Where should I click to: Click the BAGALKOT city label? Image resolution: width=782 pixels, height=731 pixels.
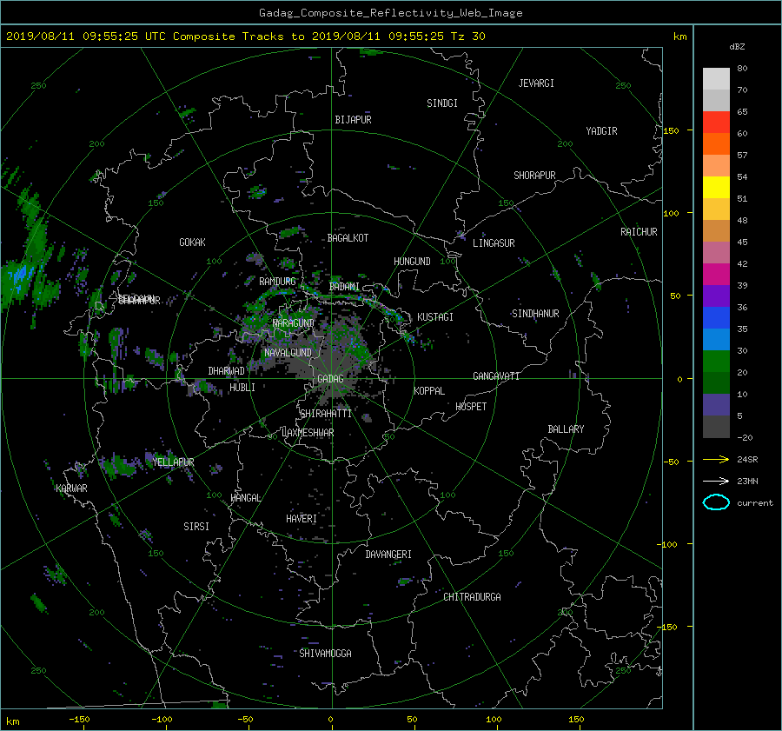(348, 238)
